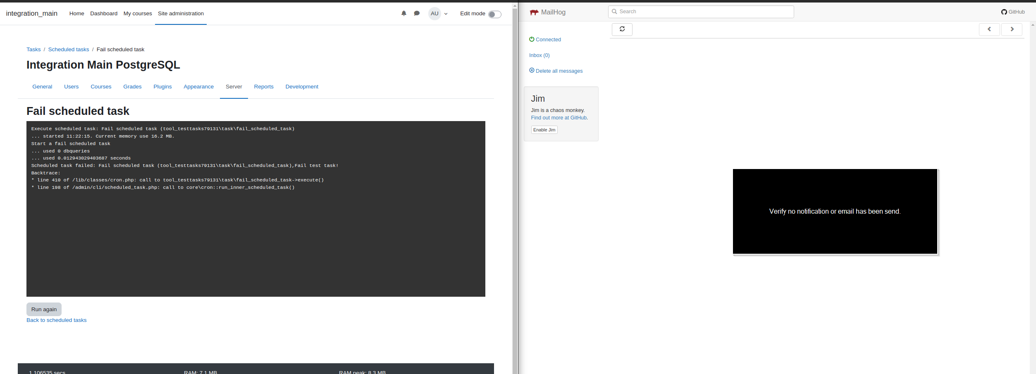Switch to the Plugins admin tab
The image size is (1036, 374).
point(162,86)
